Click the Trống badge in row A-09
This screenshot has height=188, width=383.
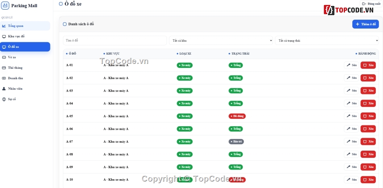click(236, 167)
